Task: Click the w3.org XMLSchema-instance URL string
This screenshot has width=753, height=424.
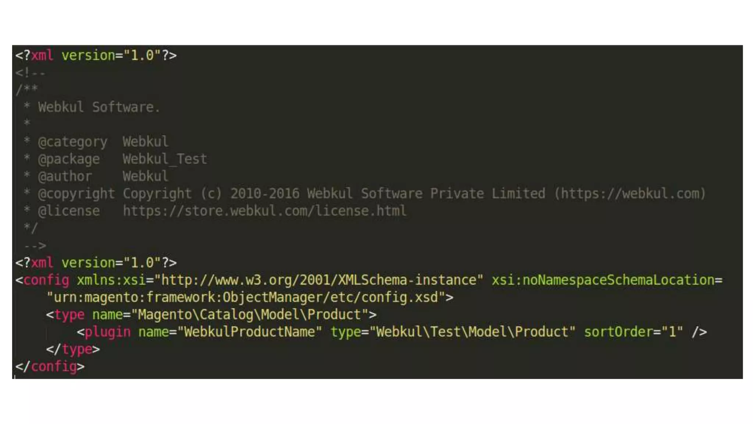Action: tap(318, 280)
